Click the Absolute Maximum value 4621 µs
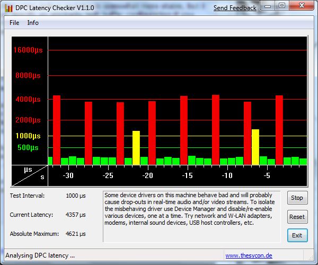 pos(76,234)
